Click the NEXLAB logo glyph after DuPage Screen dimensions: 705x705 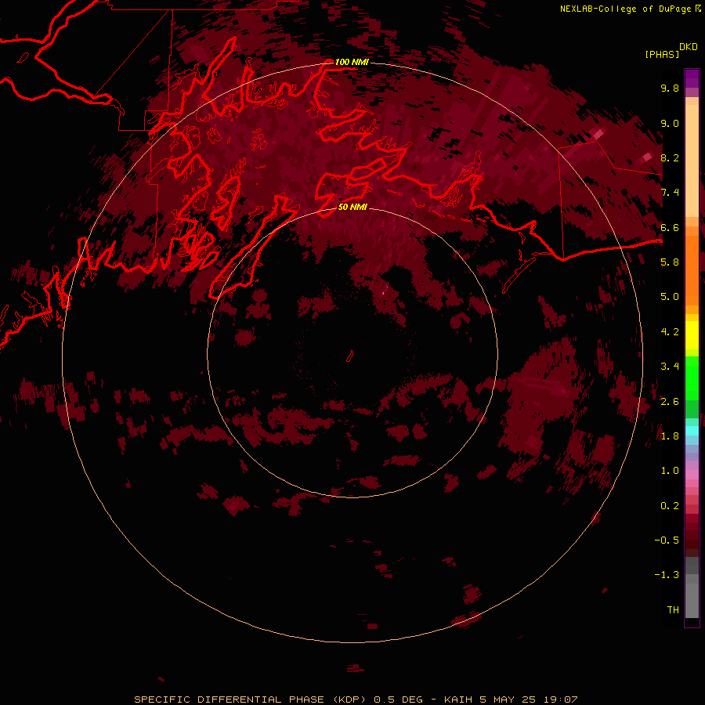[698, 9]
